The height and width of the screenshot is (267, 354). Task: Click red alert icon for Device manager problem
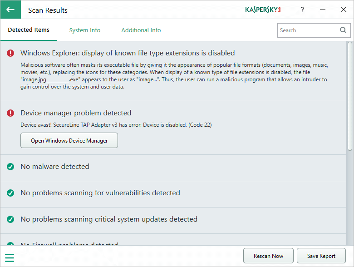[x=10, y=113]
